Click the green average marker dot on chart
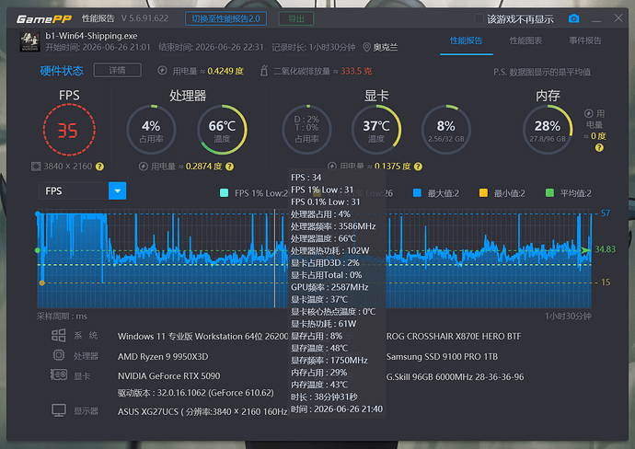 pyautogui.click(x=38, y=250)
